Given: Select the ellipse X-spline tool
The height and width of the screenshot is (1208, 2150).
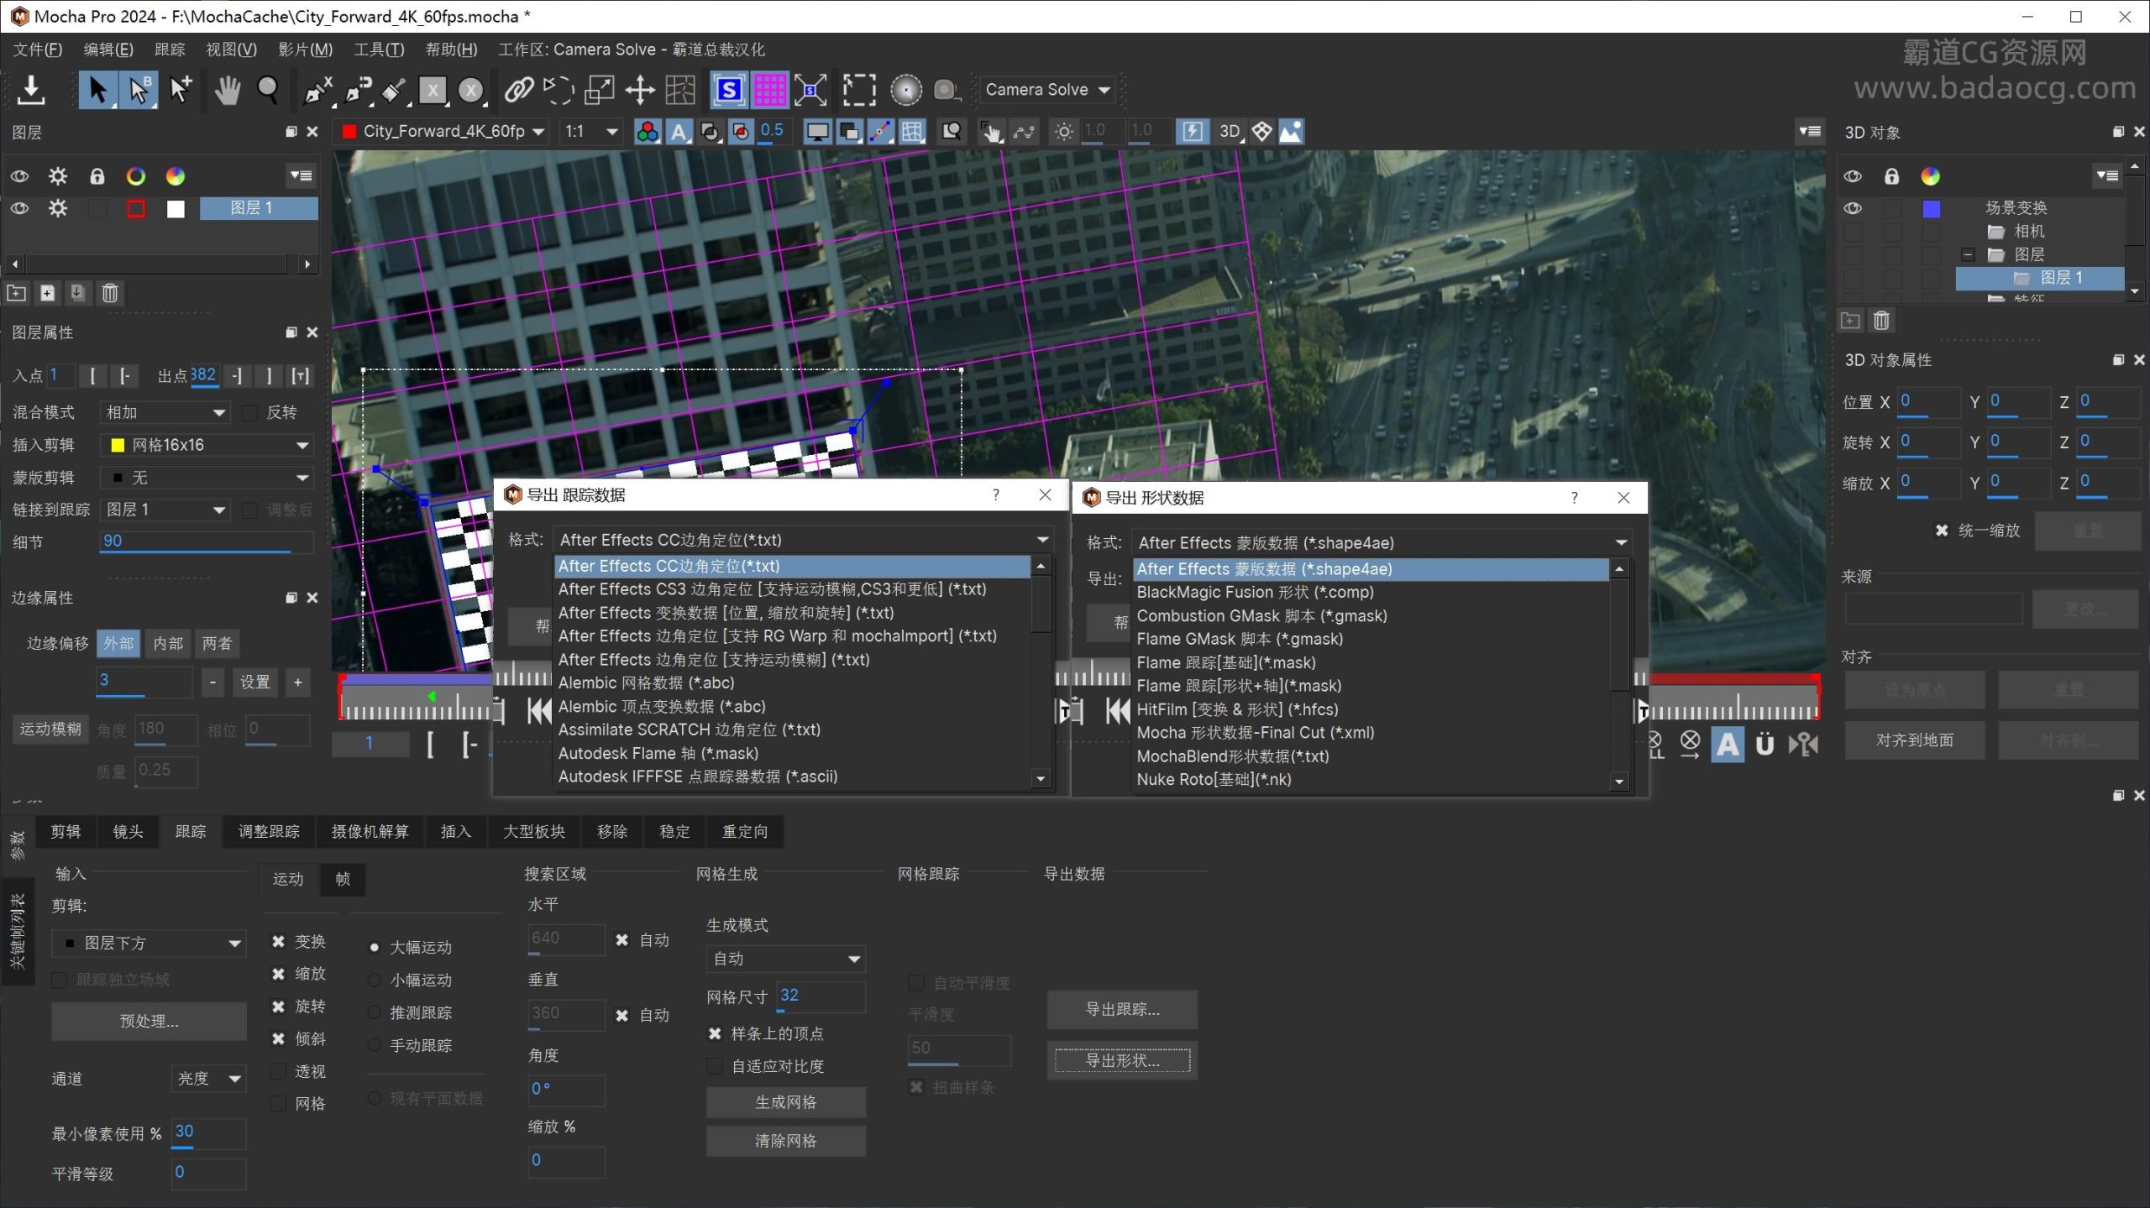Looking at the screenshot, I should click(471, 90).
